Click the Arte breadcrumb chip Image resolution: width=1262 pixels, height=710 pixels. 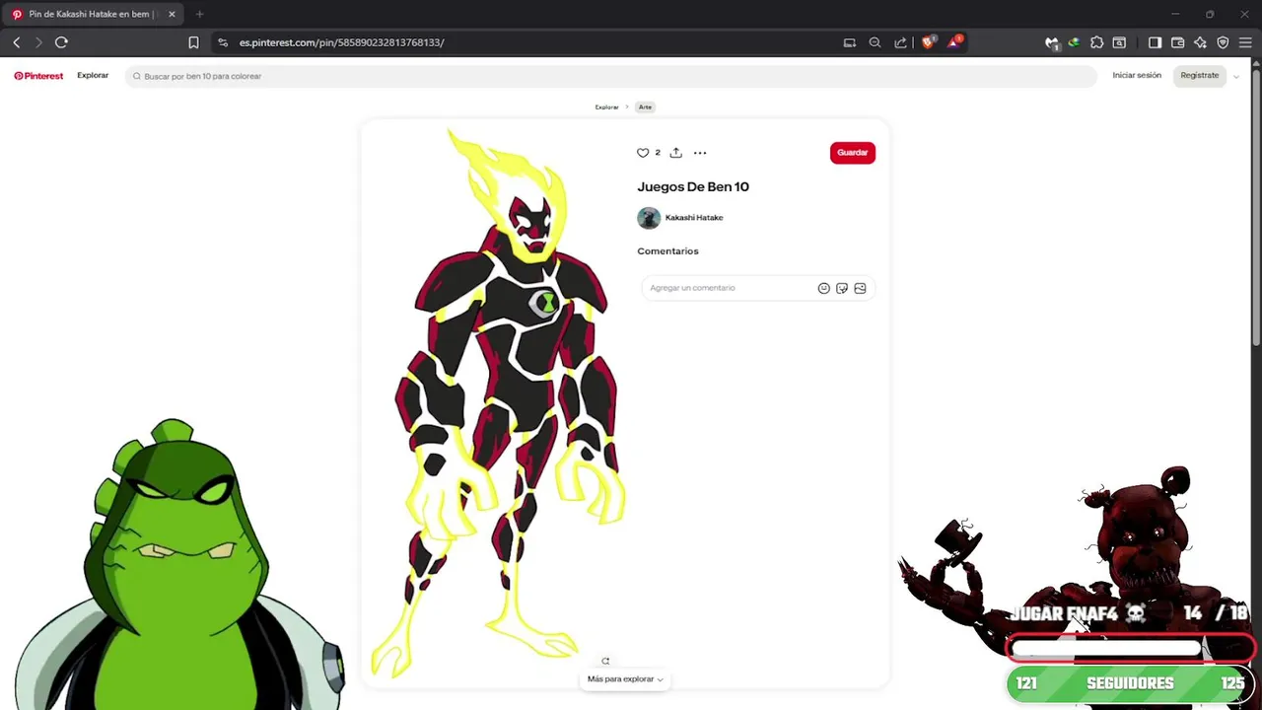645,106
